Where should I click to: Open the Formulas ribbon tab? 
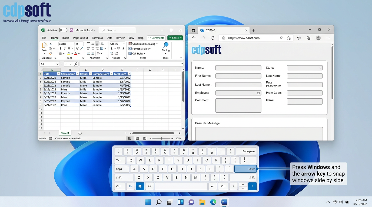pos(97,38)
